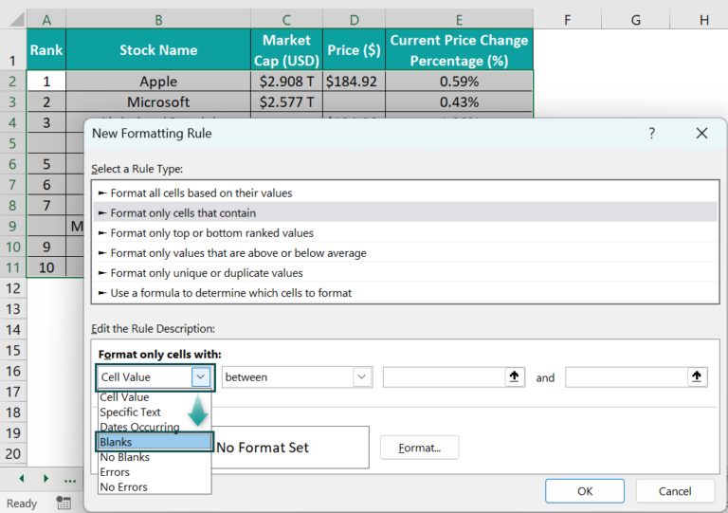
Task: Click 'Current Price Change Percentage (%)' header cell
Action: coord(459,49)
